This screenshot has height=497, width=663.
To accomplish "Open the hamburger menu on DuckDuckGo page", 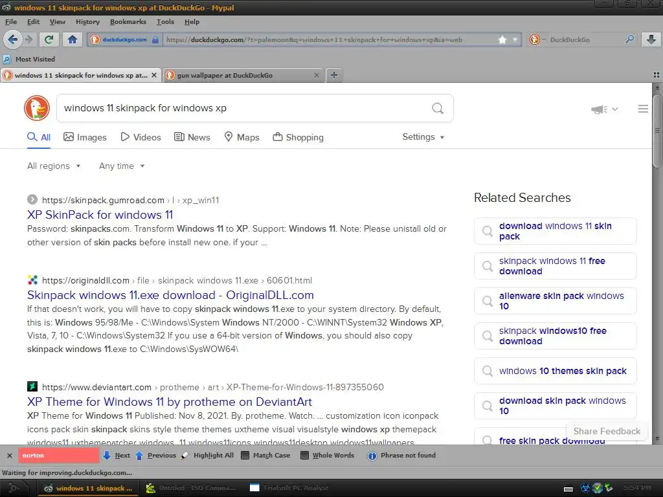I will pyautogui.click(x=643, y=109).
